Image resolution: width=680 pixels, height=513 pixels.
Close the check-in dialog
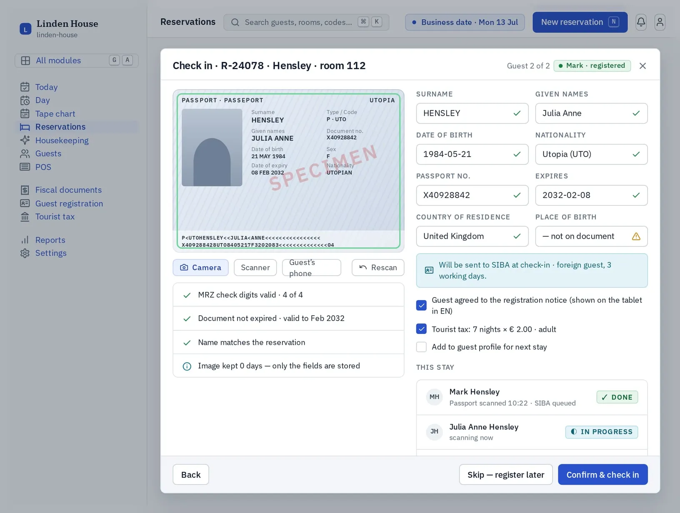tap(642, 66)
